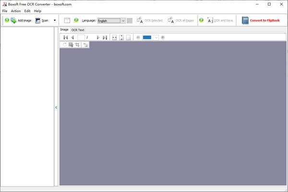288x192 pixels.
Task: Open the Help menu
Action: tap(37, 11)
